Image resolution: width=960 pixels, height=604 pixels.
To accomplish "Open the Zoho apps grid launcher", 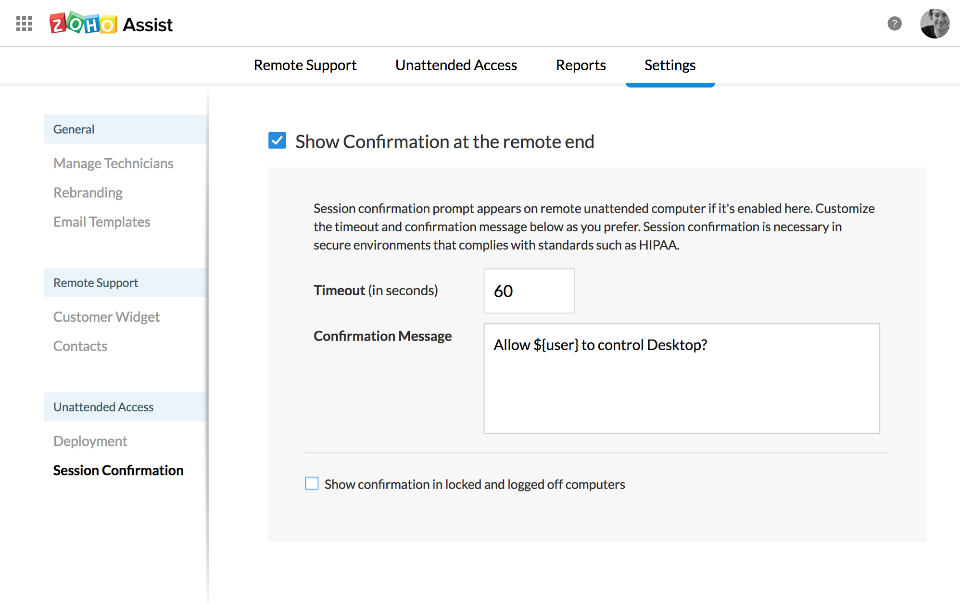I will [24, 24].
